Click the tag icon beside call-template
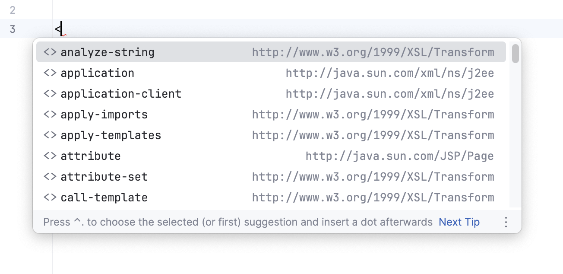This screenshot has width=563, height=274. (x=50, y=197)
